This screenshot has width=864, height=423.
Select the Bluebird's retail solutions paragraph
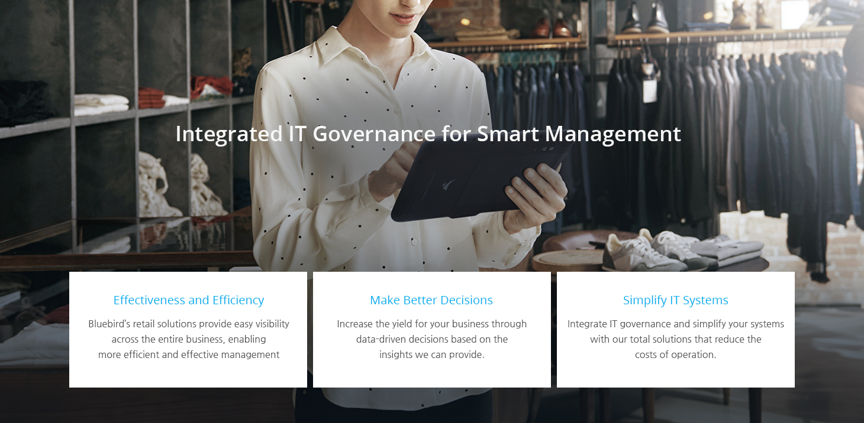[189, 339]
